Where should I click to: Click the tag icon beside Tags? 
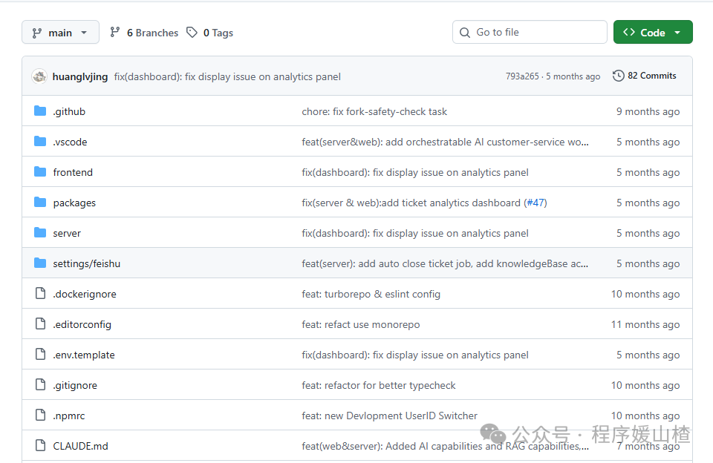(x=192, y=33)
